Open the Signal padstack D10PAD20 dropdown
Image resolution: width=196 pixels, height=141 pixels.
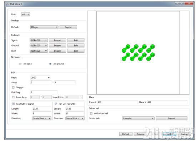[39, 40]
